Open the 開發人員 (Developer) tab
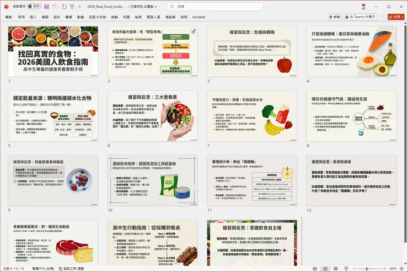Viewport: 408px width, 272px height. (x=153, y=17)
